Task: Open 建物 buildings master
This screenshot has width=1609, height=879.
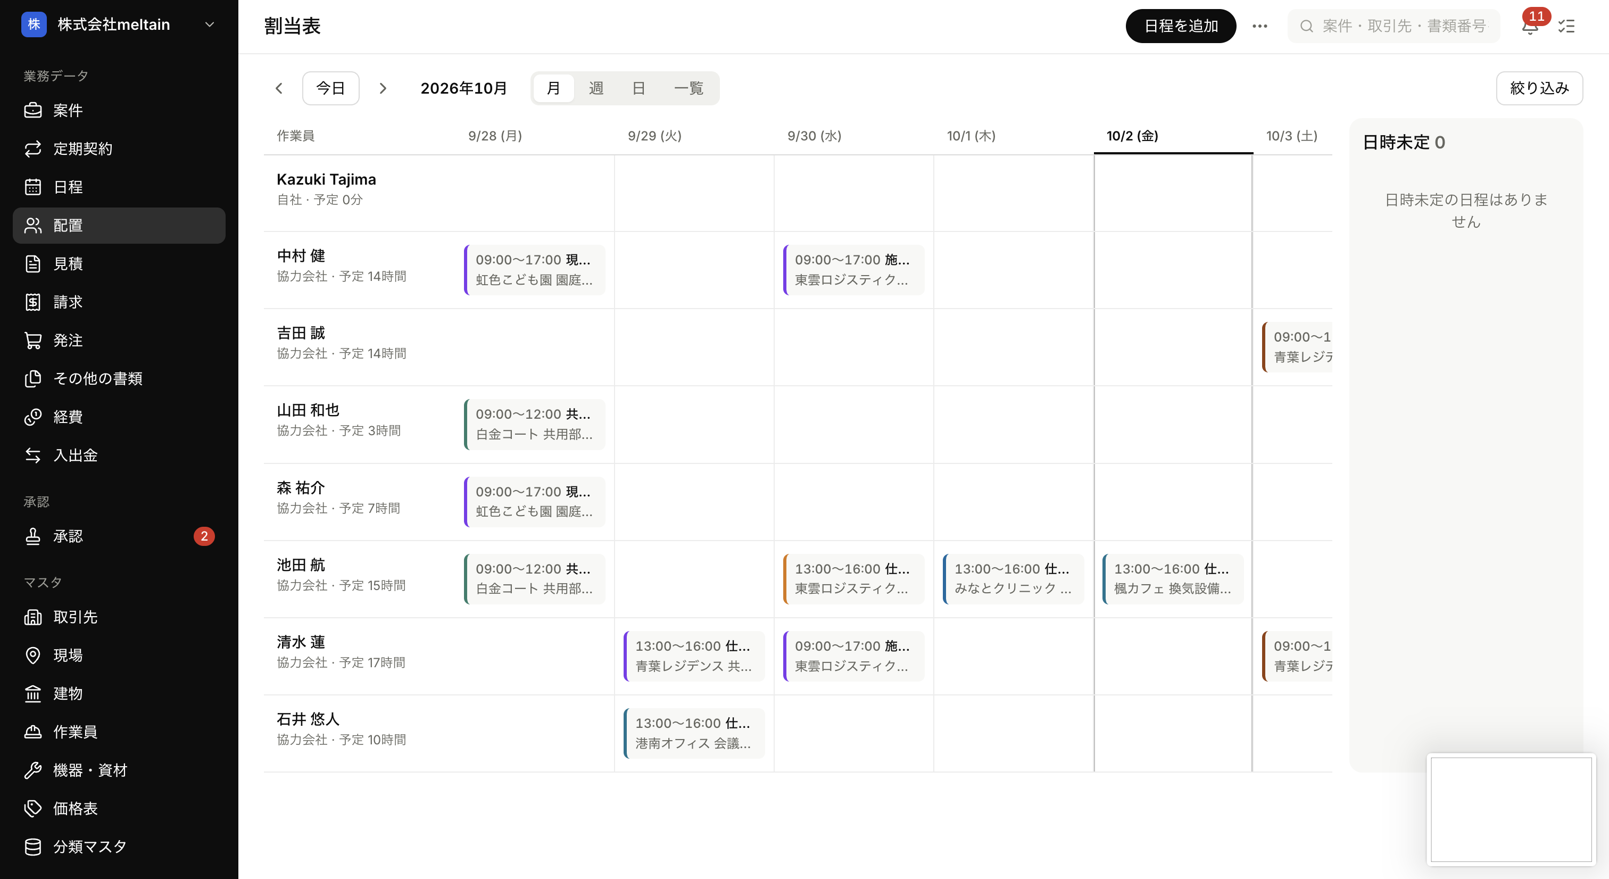Action: pyautogui.click(x=119, y=693)
